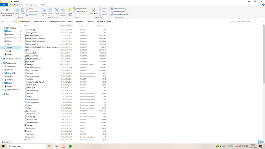Click Historia in ribbon
The height and width of the screenshot is (149, 265).
(x=103, y=15)
